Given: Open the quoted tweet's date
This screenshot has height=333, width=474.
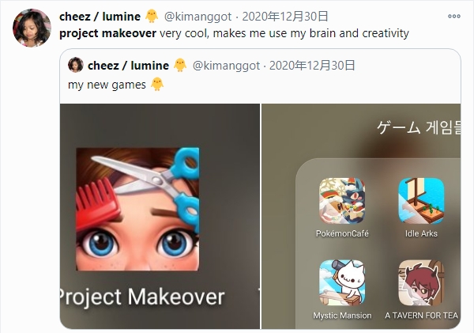Looking at the screenshot, I should tap(312, 66).
